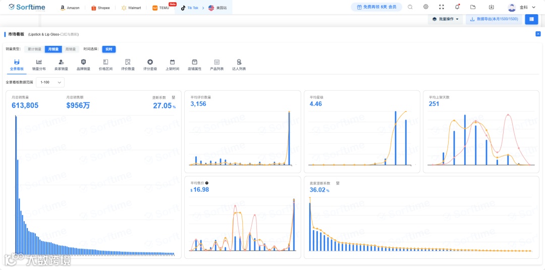Click the 36.02% seller monopoly value

click(319, 189)
